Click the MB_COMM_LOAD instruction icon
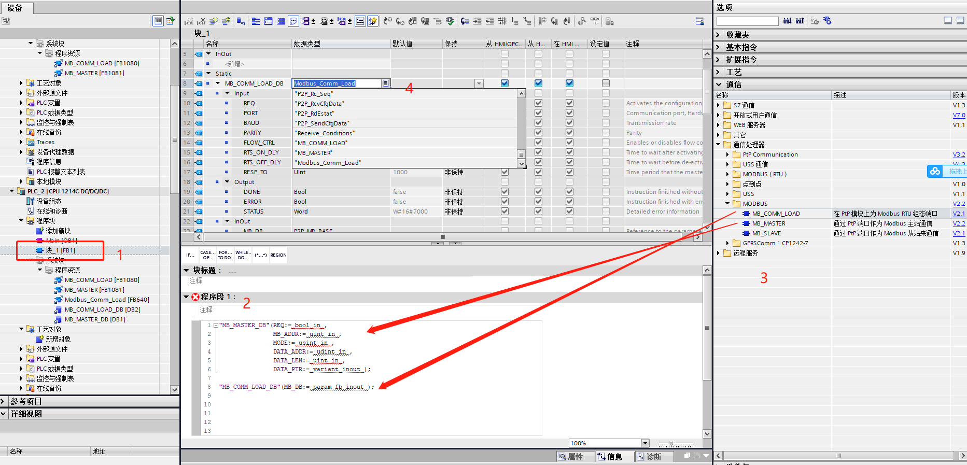 [746, 214]
